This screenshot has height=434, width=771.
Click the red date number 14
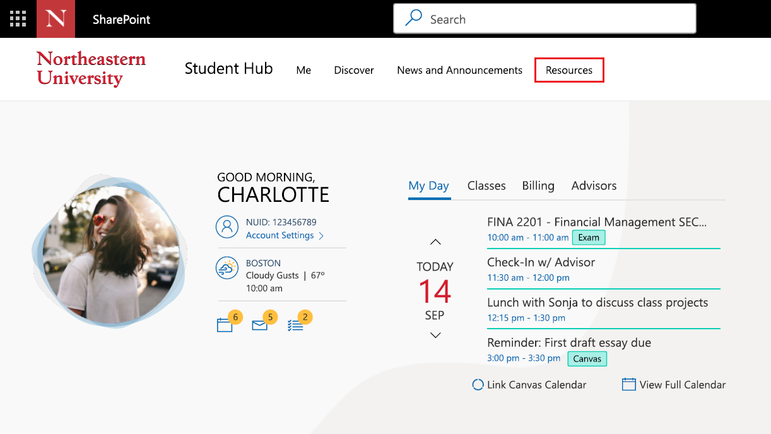click(435, 291)
